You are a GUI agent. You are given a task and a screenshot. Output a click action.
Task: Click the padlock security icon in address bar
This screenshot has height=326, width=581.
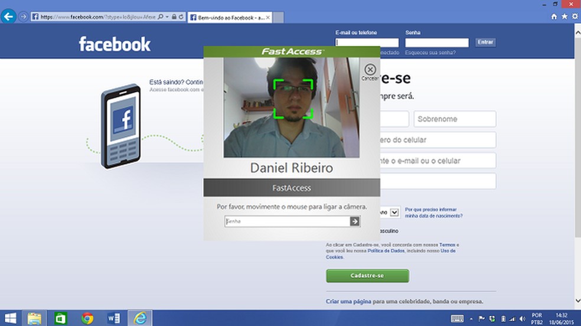174,17
